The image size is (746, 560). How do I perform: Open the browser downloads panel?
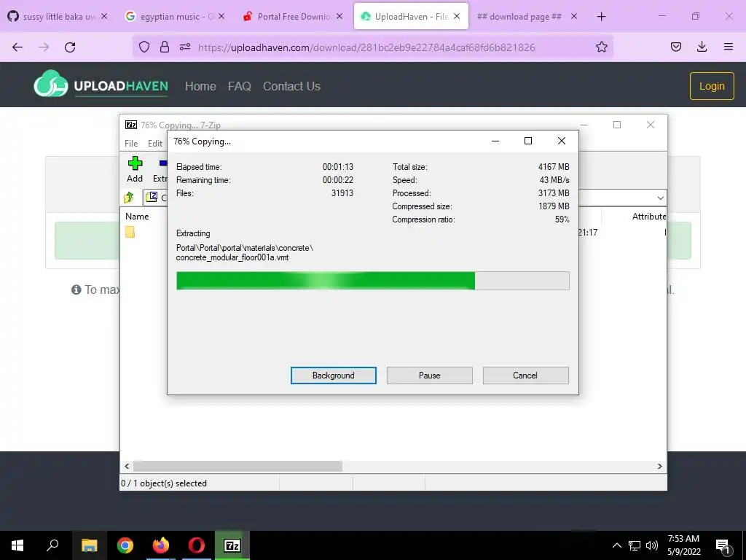click(x=702, y=47)
